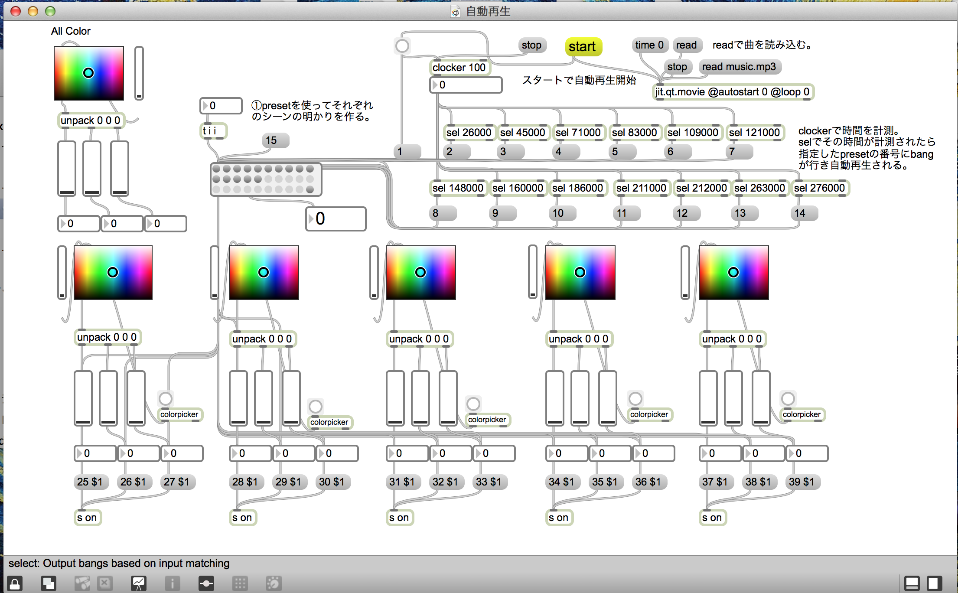Click the bang button left of stop
The height and width of the screenshot is (593, 958).
[402, 46]
